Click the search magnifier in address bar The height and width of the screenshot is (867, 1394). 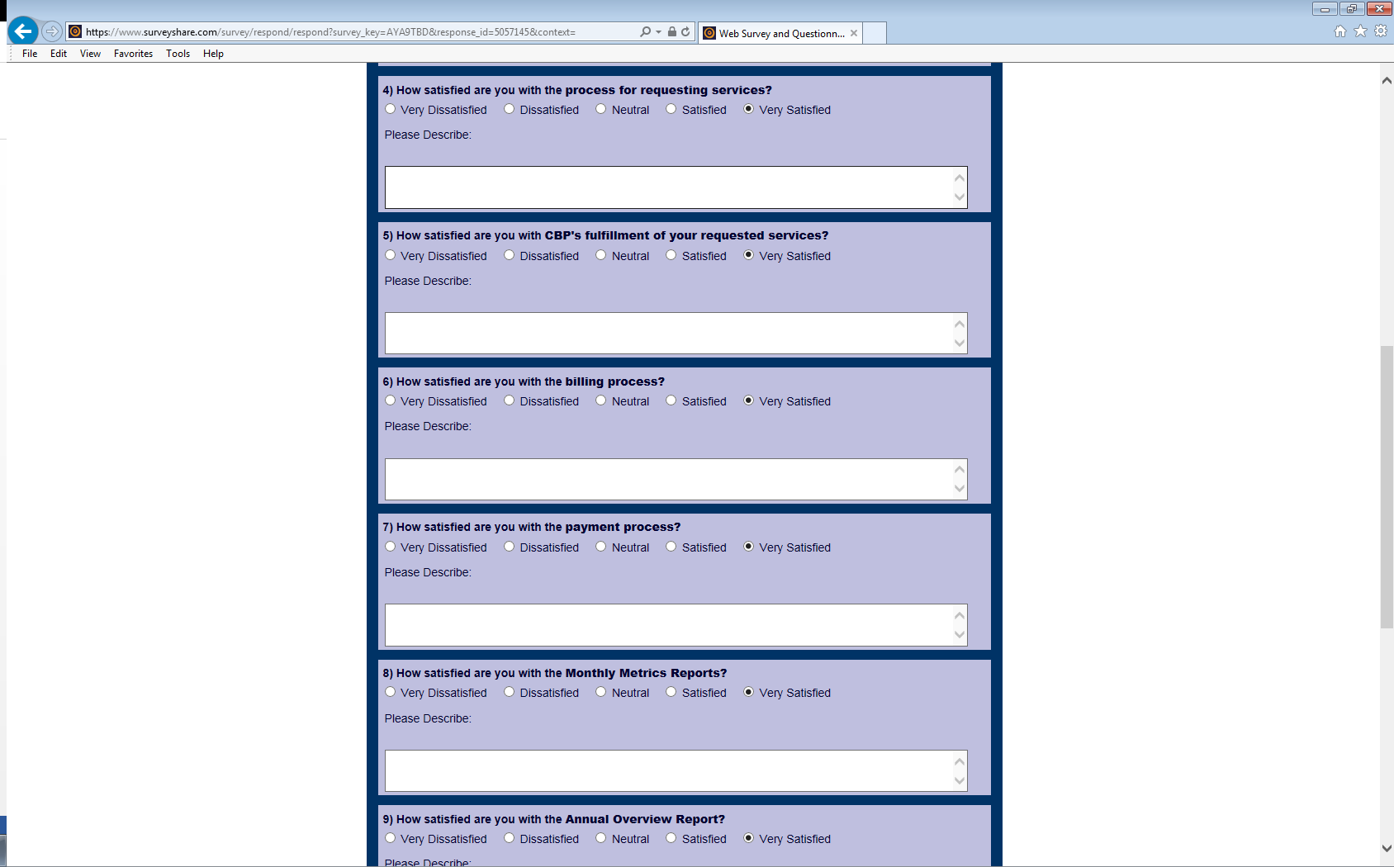pyautogui.click(x=645, y=31)
